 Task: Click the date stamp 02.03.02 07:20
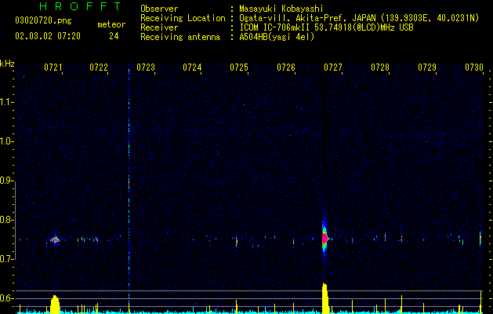[x=48, y=36]
